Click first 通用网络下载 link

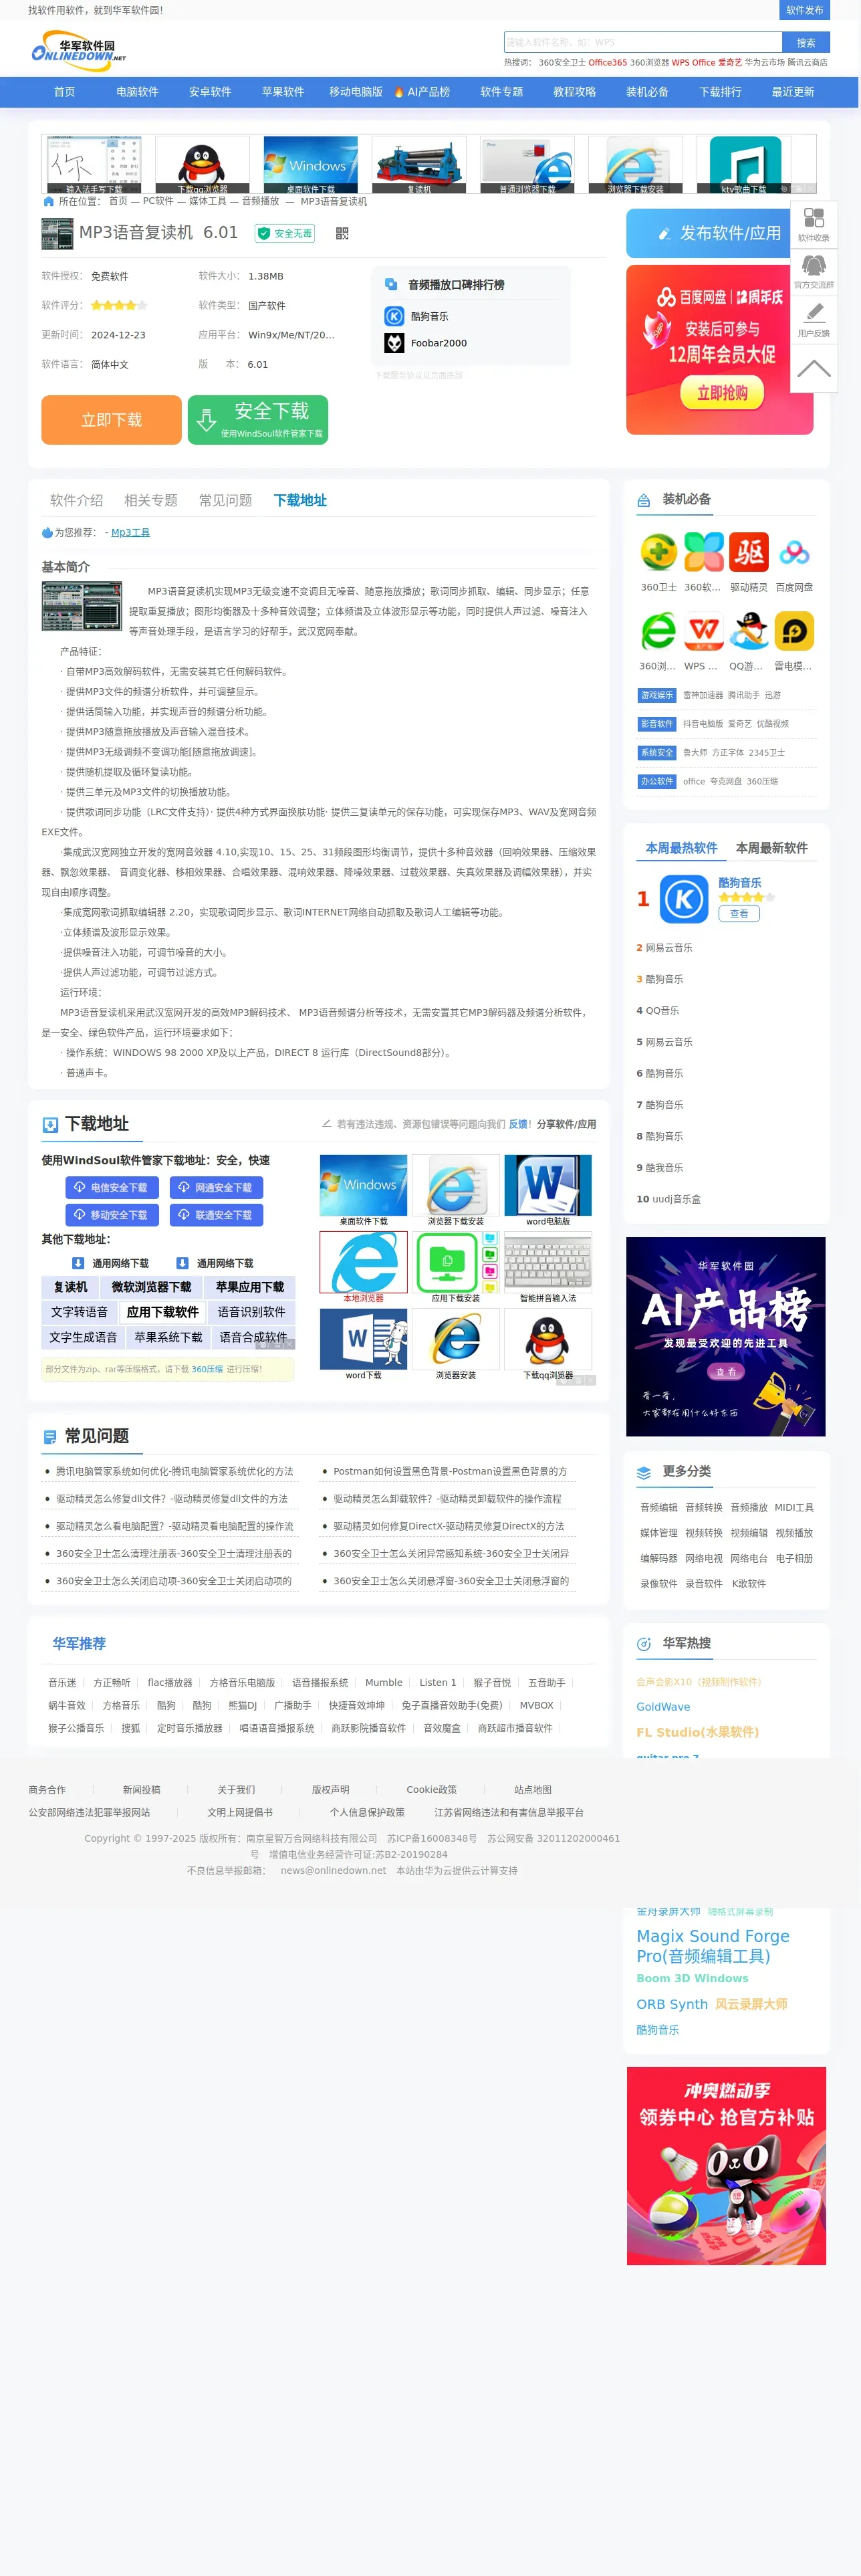pos(110,1264)
